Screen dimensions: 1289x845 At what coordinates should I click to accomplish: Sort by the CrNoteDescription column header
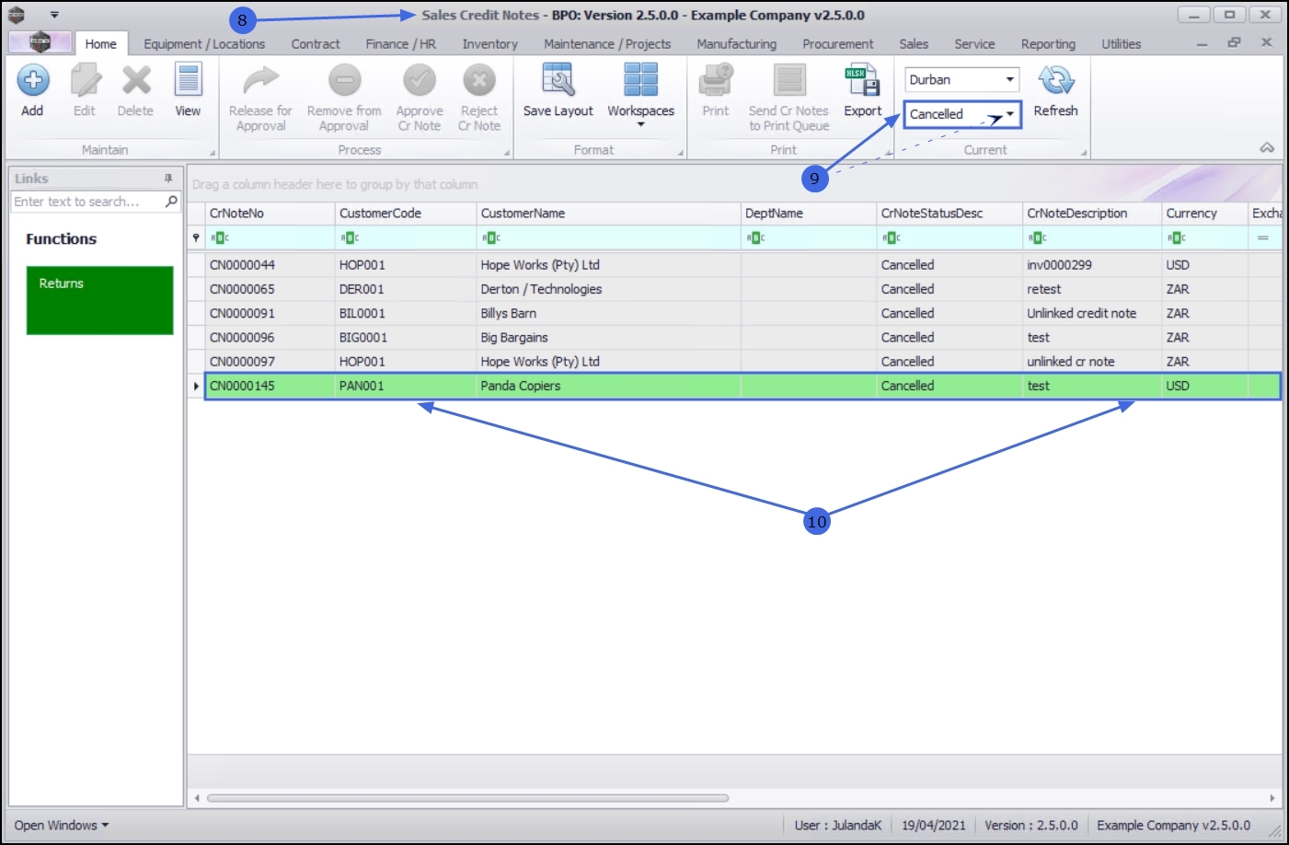(x=1092, y=214)
